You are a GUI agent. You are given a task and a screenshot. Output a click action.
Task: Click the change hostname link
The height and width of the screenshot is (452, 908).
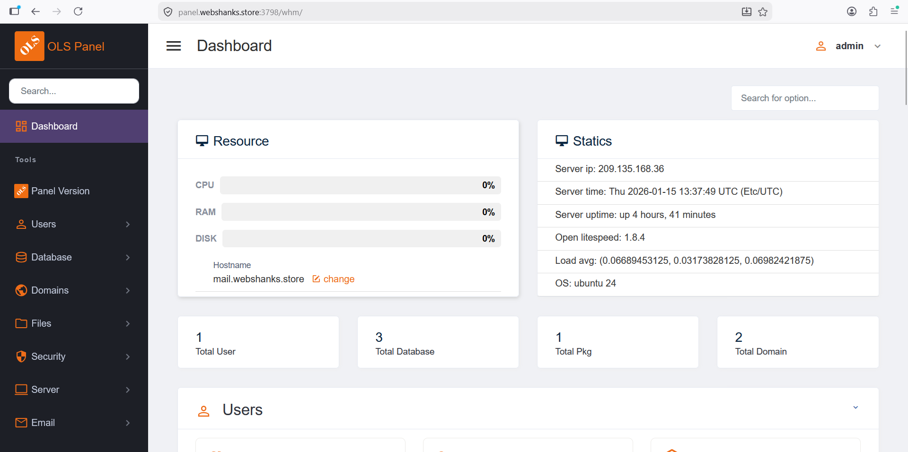tap(339, 279)
